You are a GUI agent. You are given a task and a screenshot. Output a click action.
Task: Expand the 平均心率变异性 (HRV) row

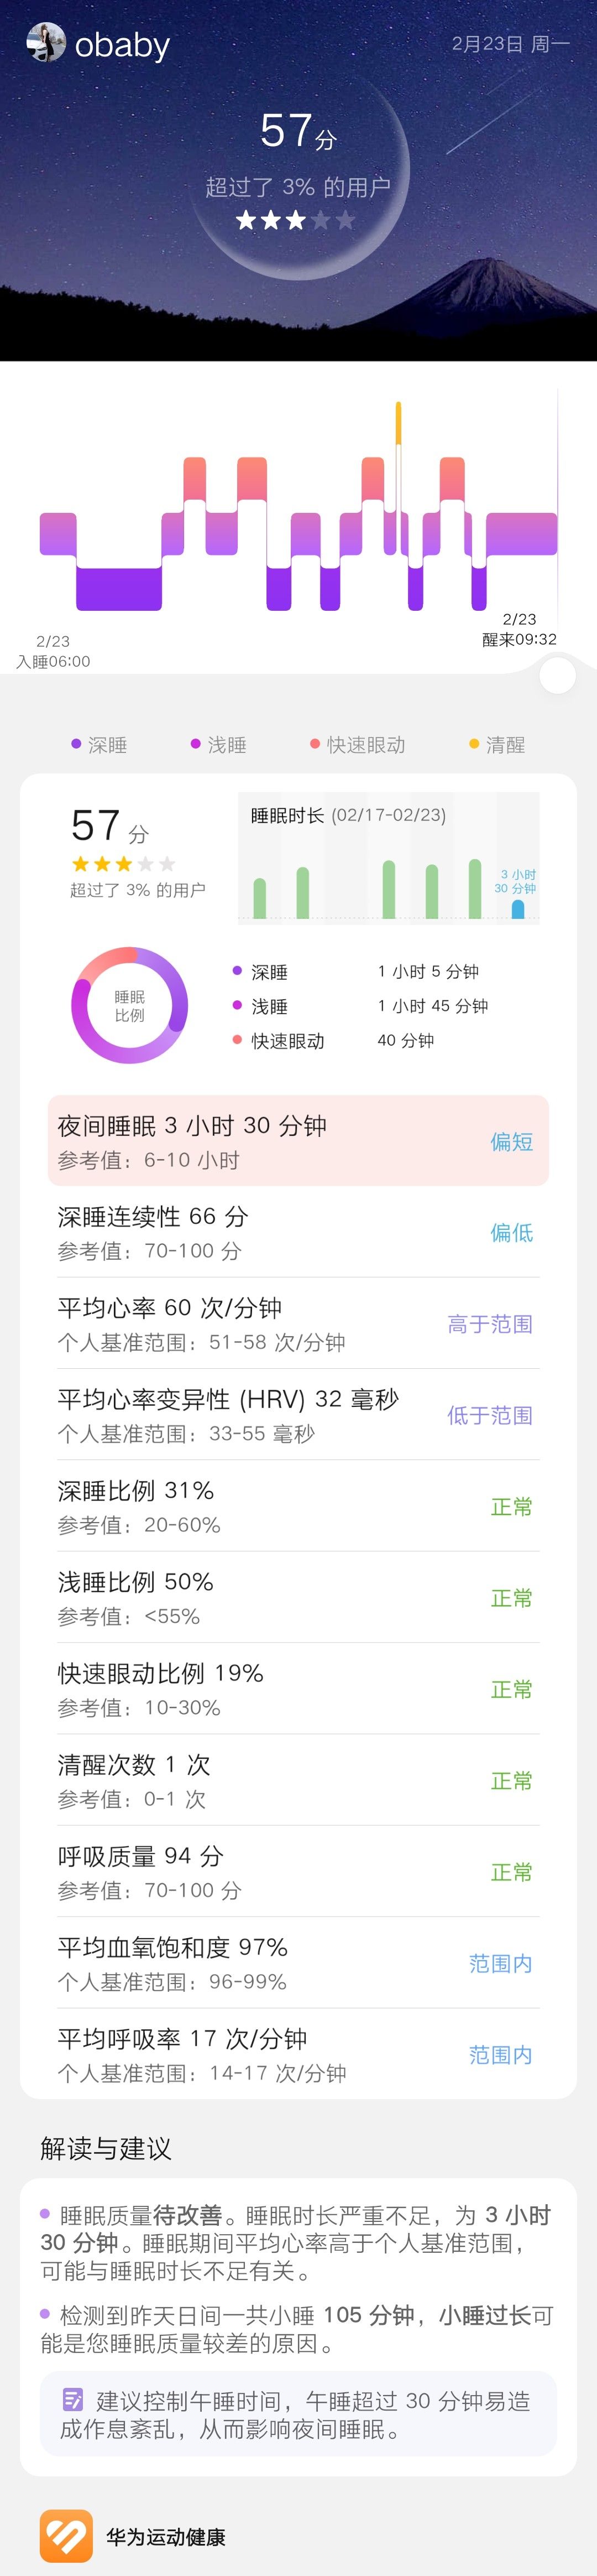tap(297, 1414)
